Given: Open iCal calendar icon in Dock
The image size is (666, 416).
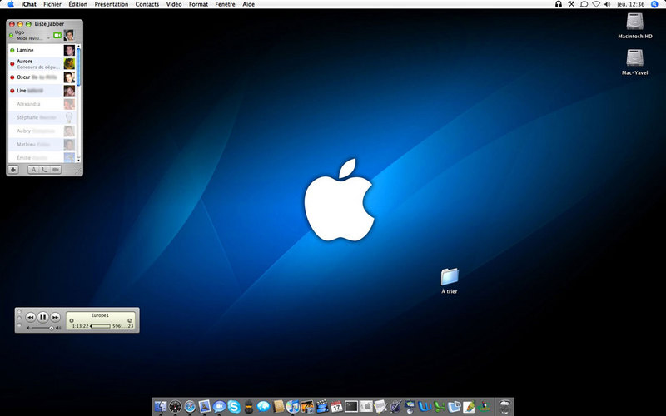Looking at the screenshot, I should [x=336, y=406].
